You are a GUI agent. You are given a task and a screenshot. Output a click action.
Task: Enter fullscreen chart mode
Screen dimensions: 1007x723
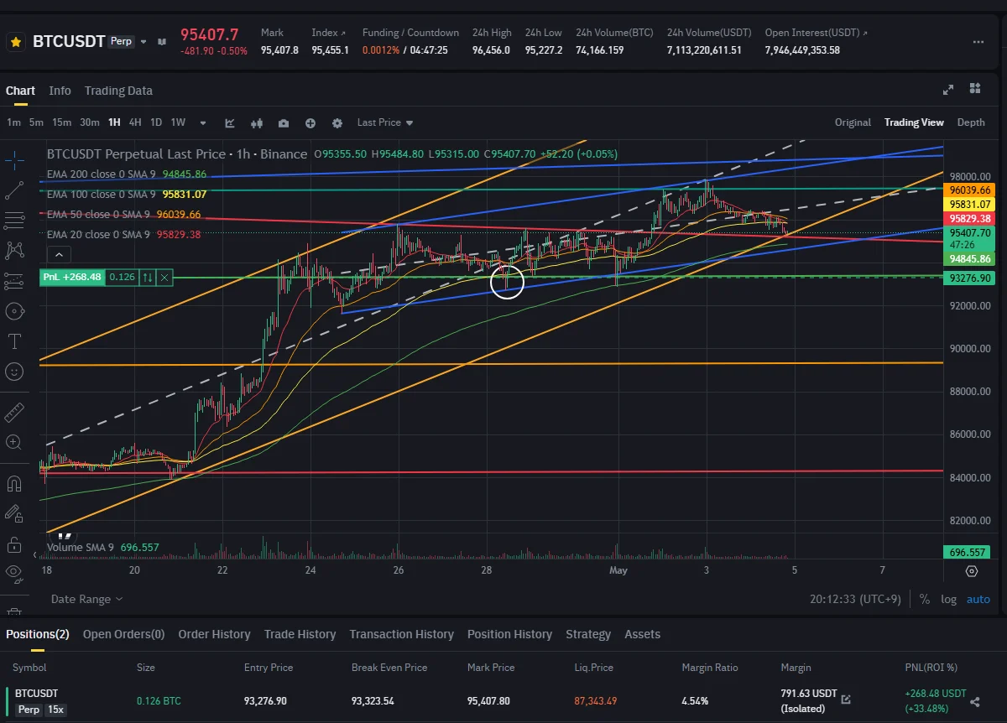tap(948, 90)
